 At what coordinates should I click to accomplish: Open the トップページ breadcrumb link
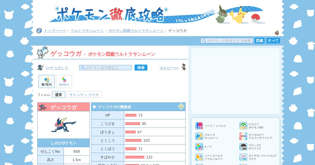tap(55, 31)
